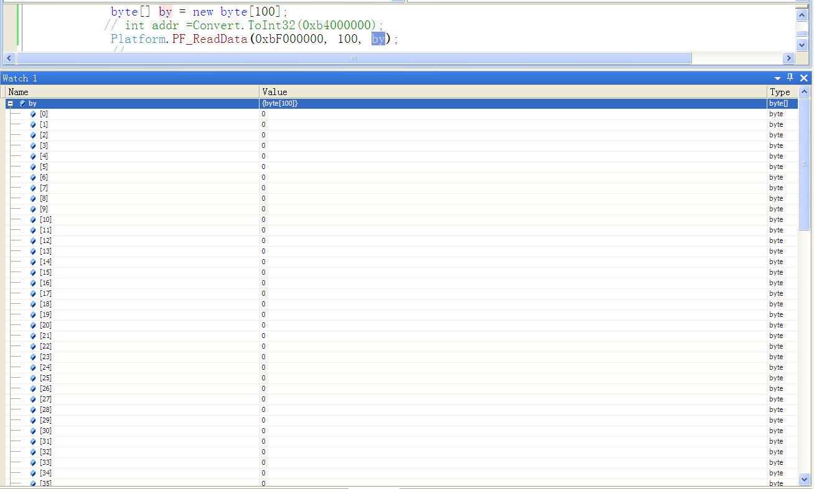
Task: Open the Watch 1 window position dropdown
Action: pos(778,78)
